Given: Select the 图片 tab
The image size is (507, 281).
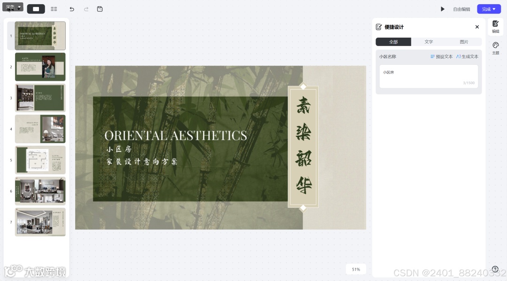Looking at the screenshot, I should 464,42.
